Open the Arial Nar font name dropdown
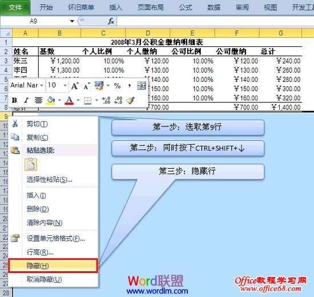Viewport: 314px width, 297px height. 42,85
